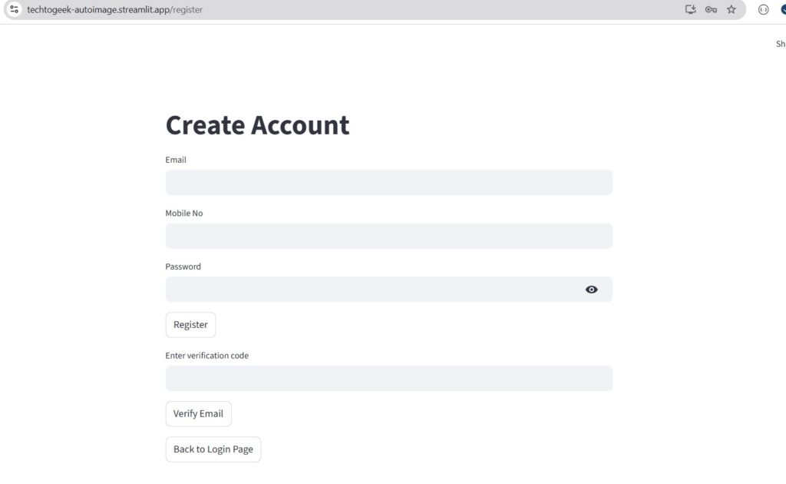The height and width of the screenshot is (484, 786).
Task: Click the Create Account heading
Action: (x=257, y=125)
